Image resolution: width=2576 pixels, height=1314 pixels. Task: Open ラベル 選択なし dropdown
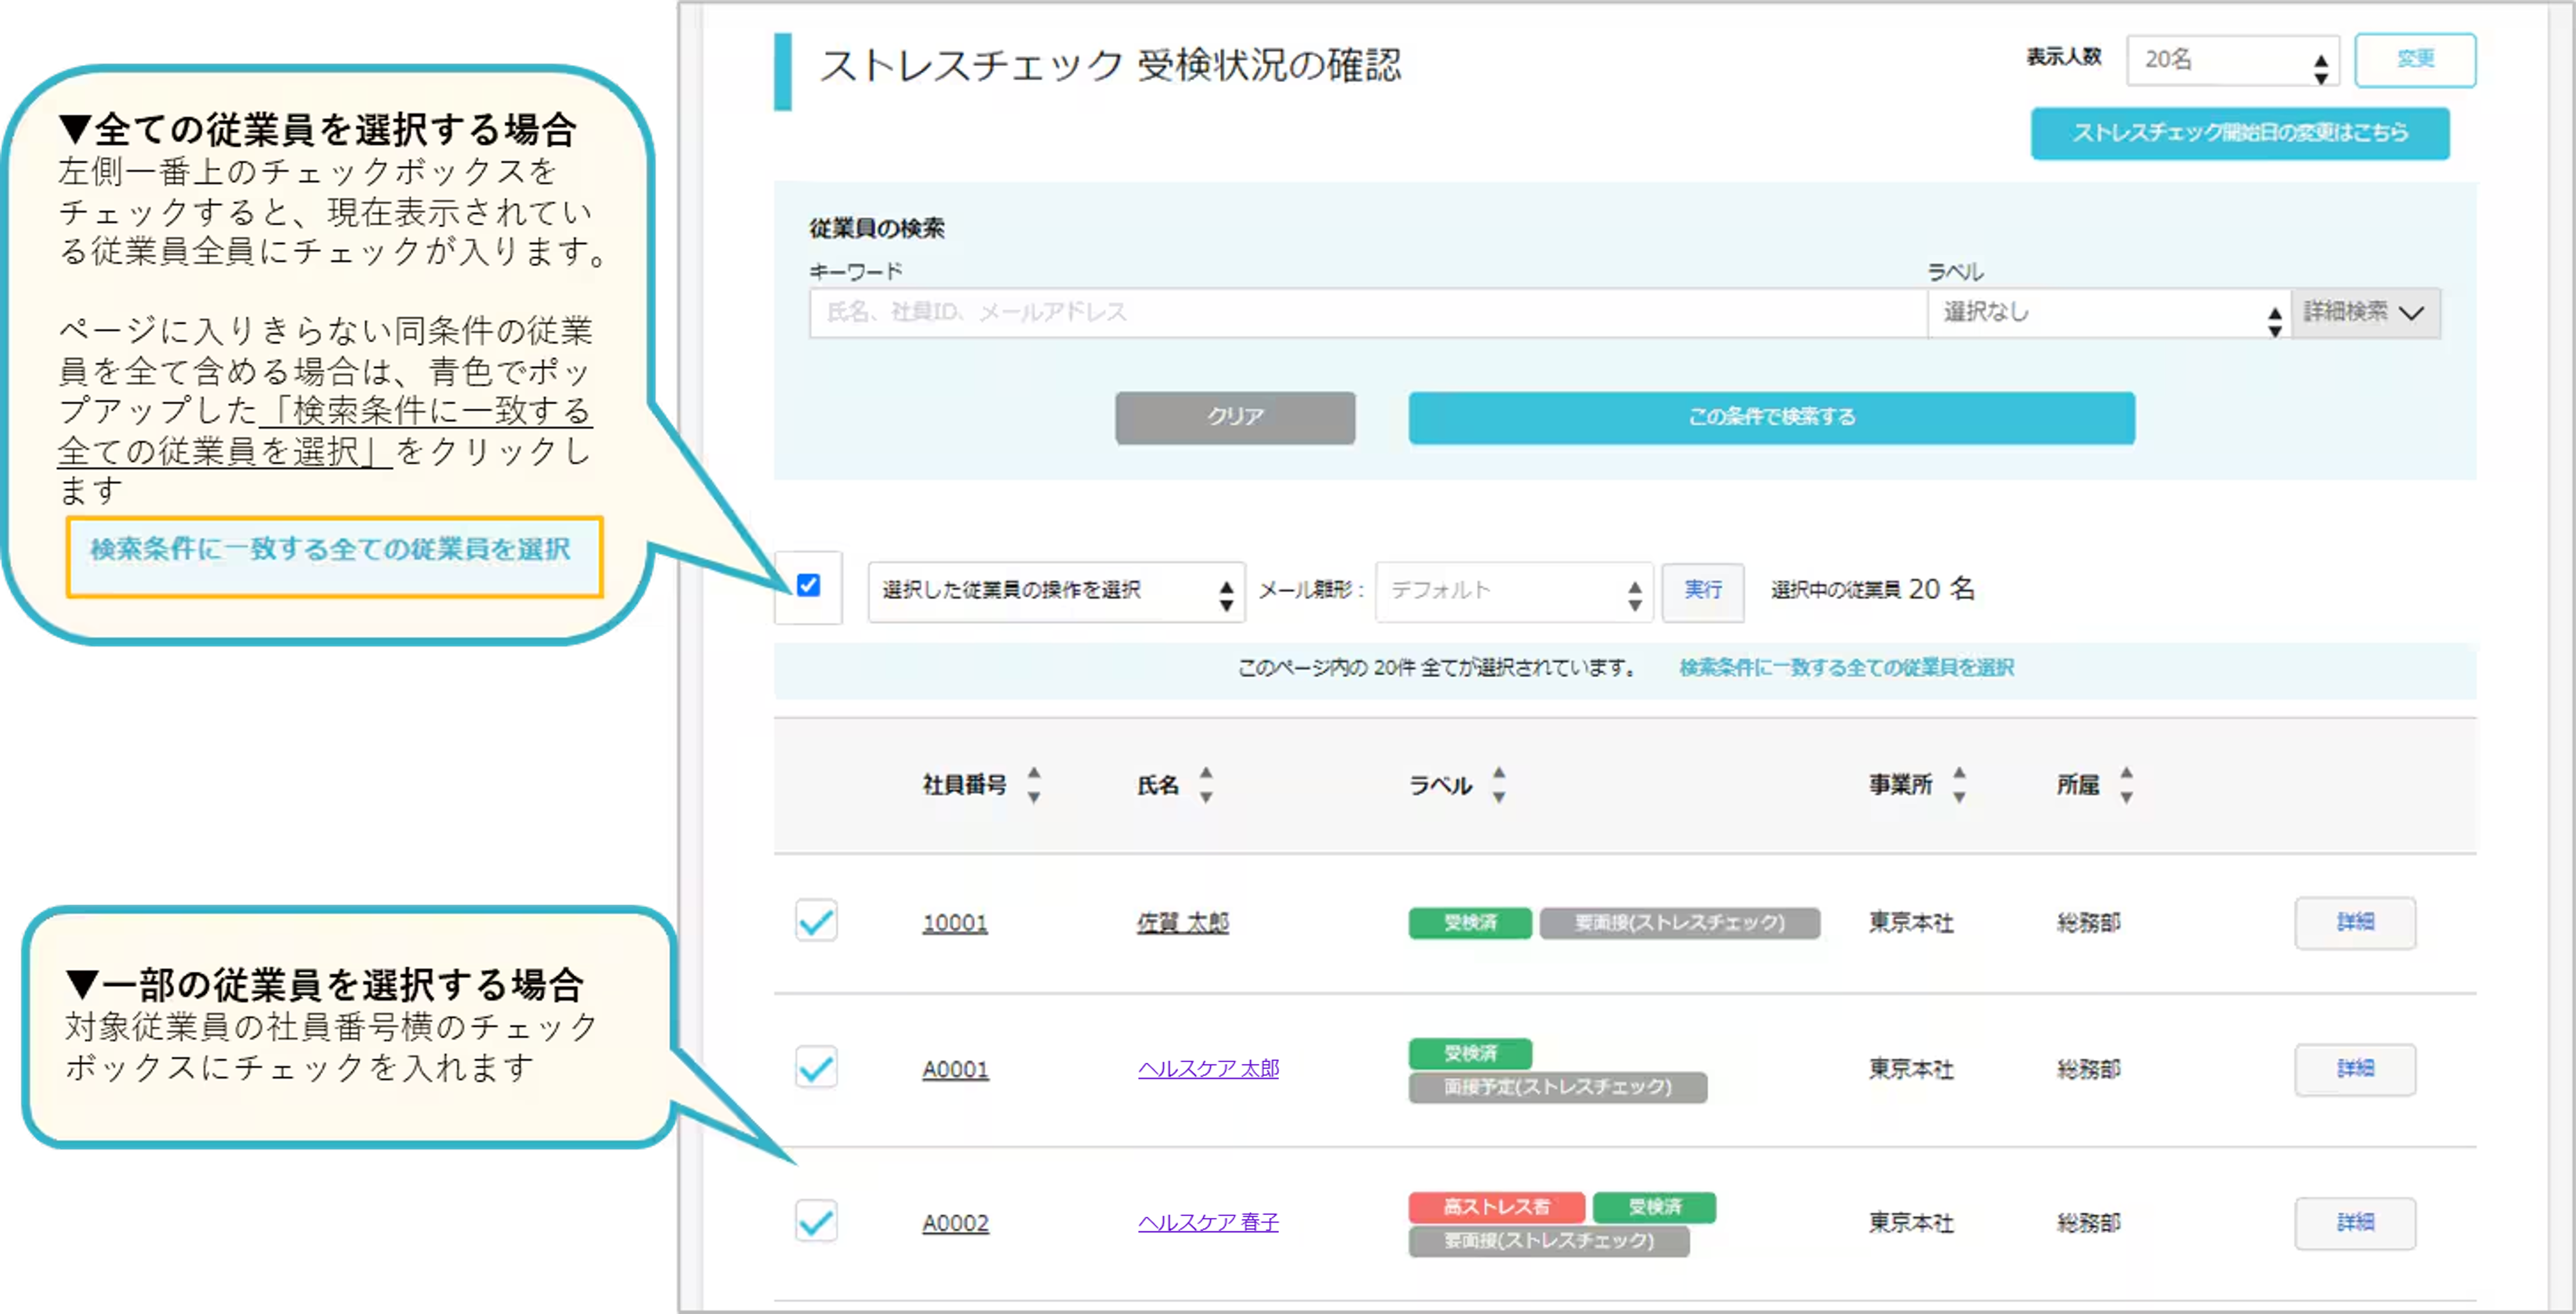[x=2108, y=313]
